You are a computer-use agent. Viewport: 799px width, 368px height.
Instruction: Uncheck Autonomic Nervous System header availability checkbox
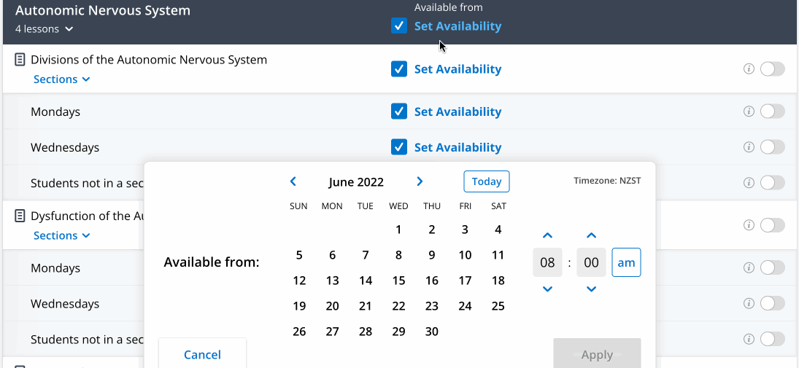coord(399,26)
